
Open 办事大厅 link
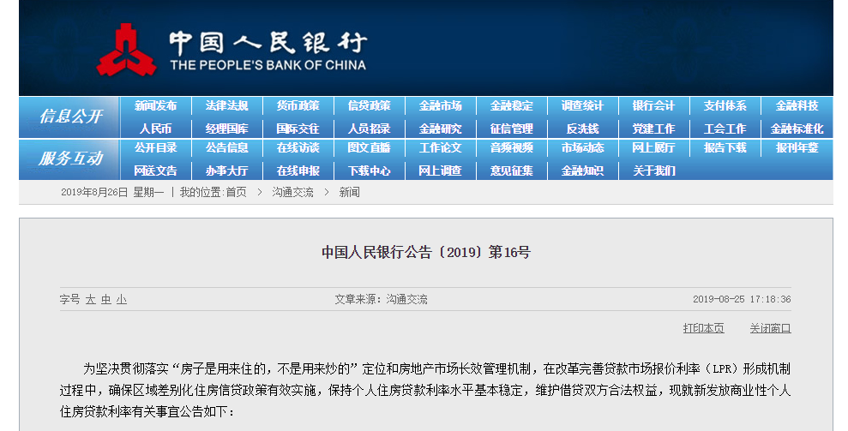pyautogui.click(x=226, y=171)
